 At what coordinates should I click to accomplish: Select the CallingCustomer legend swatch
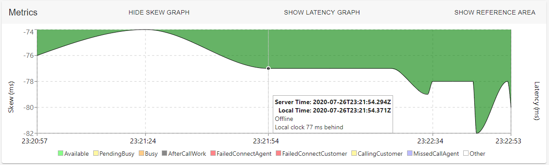[x=354, y=154]
